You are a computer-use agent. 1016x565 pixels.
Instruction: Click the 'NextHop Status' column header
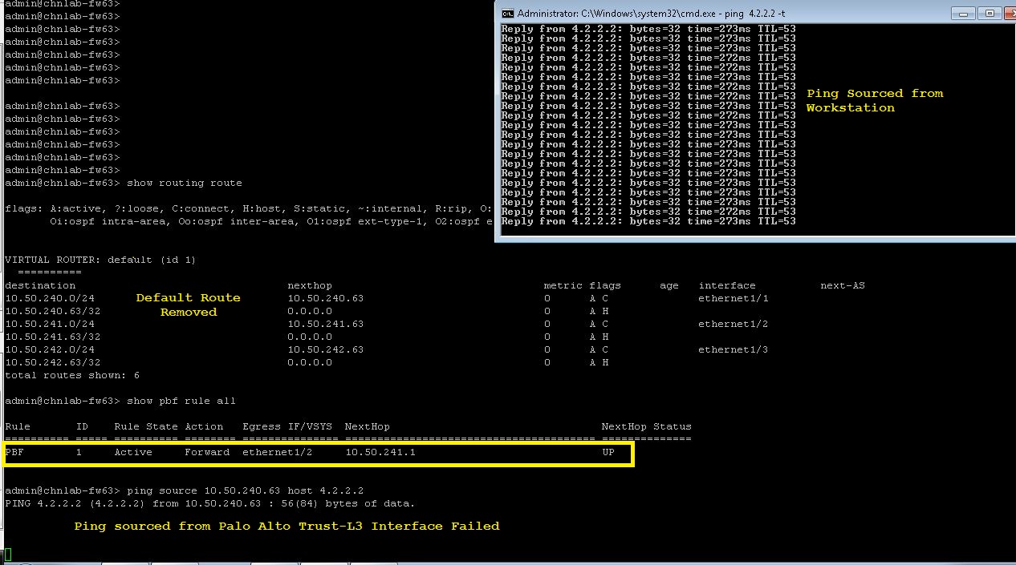647,426
